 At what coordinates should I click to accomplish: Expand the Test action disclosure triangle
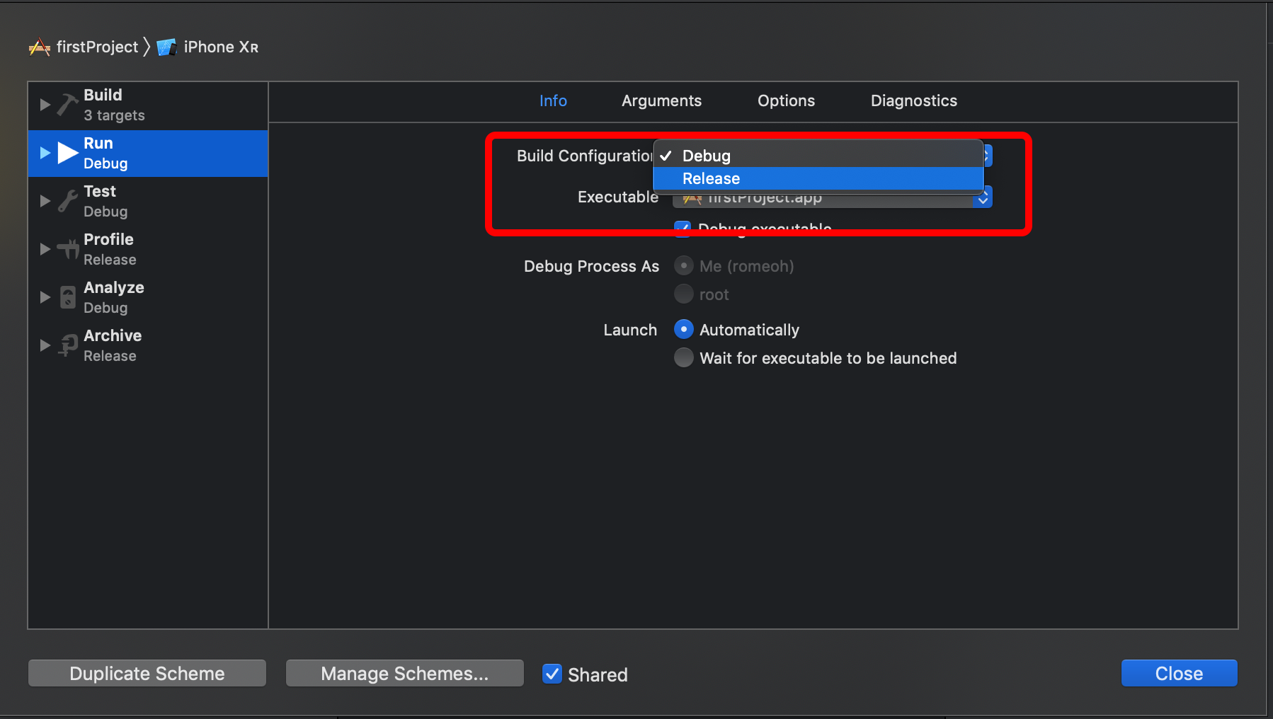(x=45, y=201)
